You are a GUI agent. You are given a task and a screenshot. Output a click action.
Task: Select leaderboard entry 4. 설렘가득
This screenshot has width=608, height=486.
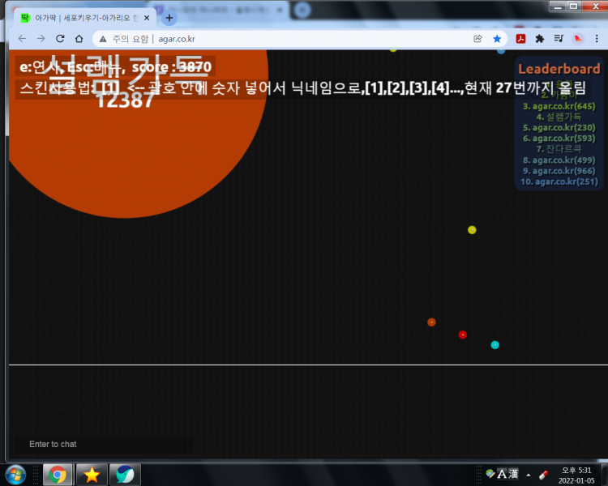point(559,117)
